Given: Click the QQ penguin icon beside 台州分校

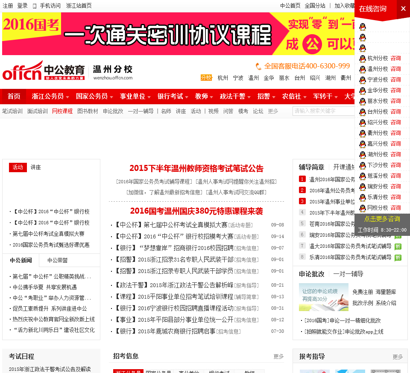Looking at the screenshot, I should pyautogui.click(x=363, y=112).
